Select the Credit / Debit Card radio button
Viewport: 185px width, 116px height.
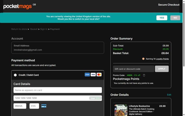click(x=15, y=75)
